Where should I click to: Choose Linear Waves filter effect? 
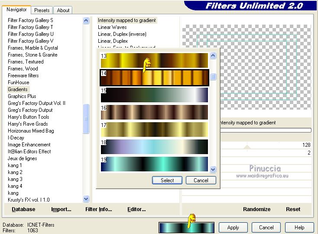pos(112,27)
